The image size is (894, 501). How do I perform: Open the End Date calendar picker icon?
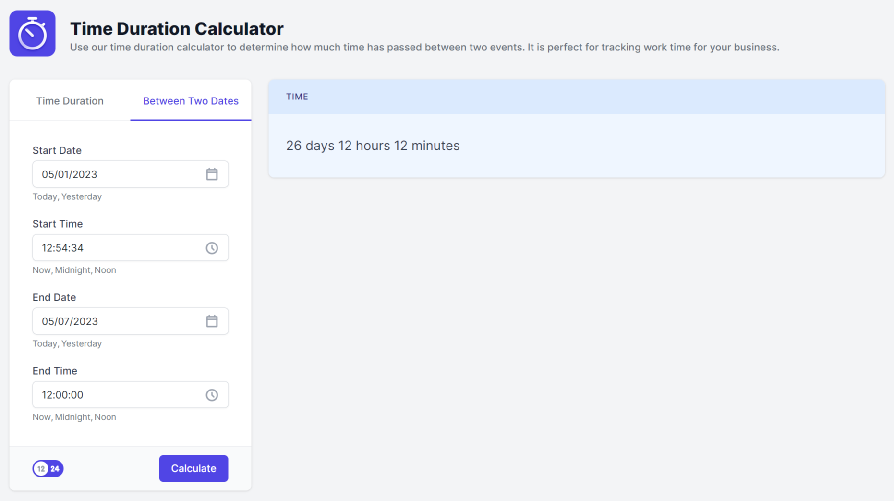tap(212, 321)
